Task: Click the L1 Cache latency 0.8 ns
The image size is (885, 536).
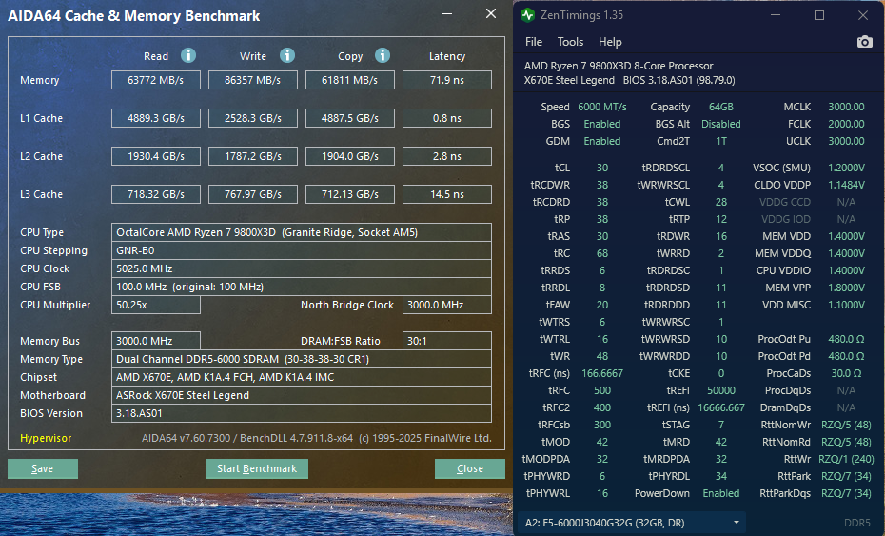Action: pos(447,118)
